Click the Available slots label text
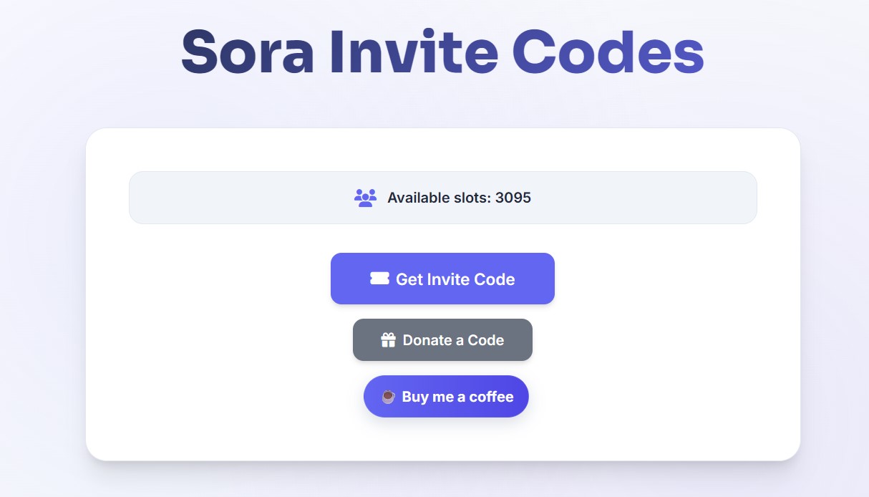 (439, 198)
